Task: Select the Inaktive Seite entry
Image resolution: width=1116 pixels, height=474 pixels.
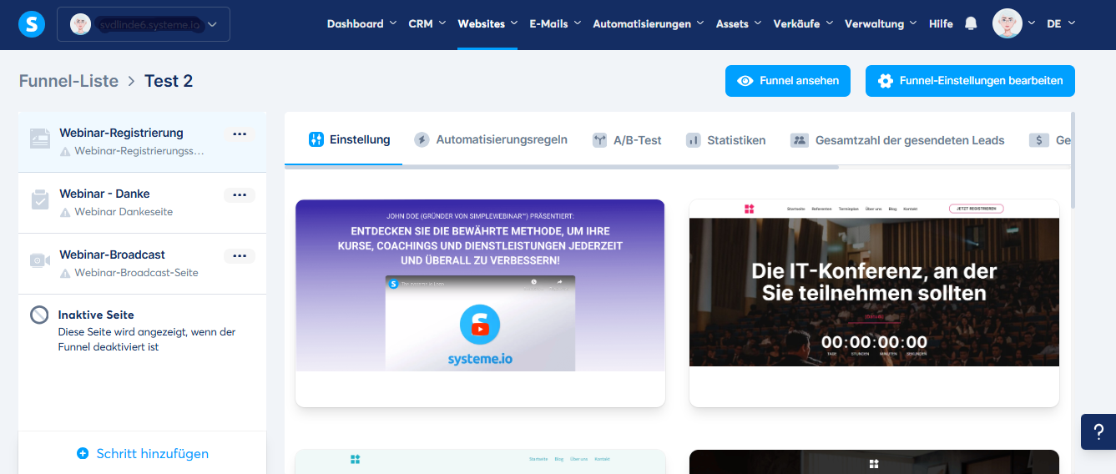Action: click(142, 330)
